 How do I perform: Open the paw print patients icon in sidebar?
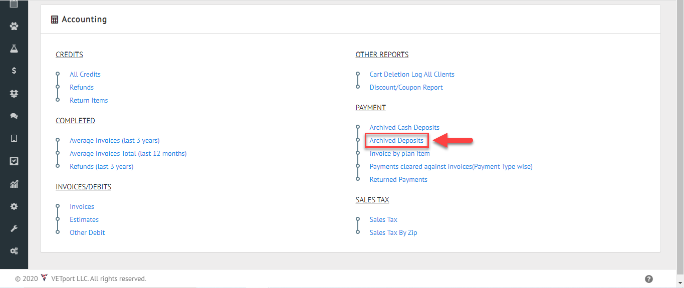click(x=14, y=26)
